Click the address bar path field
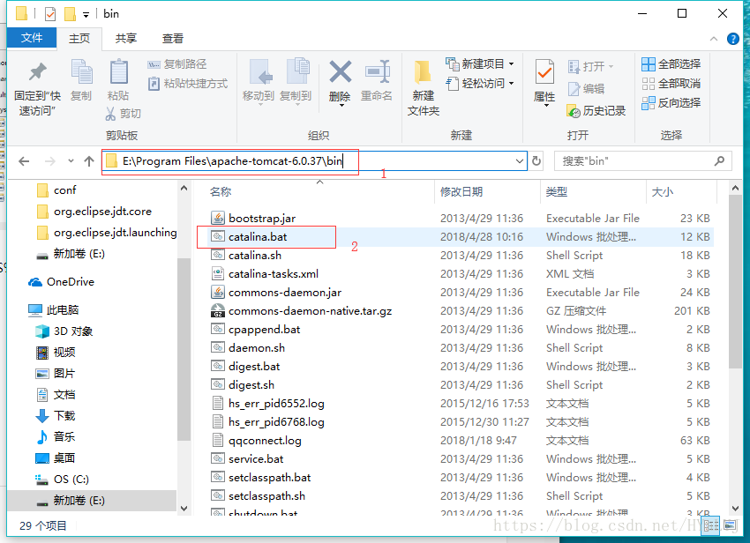750x543 pixels. tap(314, 161)
